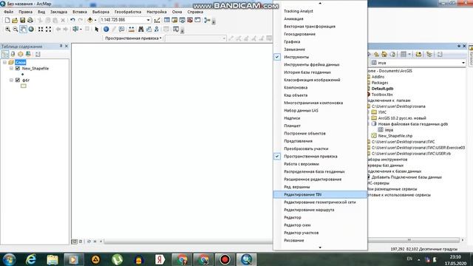Open the Вставка menu
473x266 pixels.
80,12
